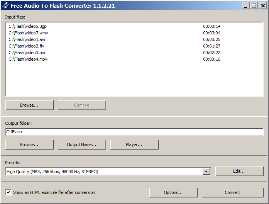Select video7.wmv in the input list
269x204 pixels.
point(29,33)
